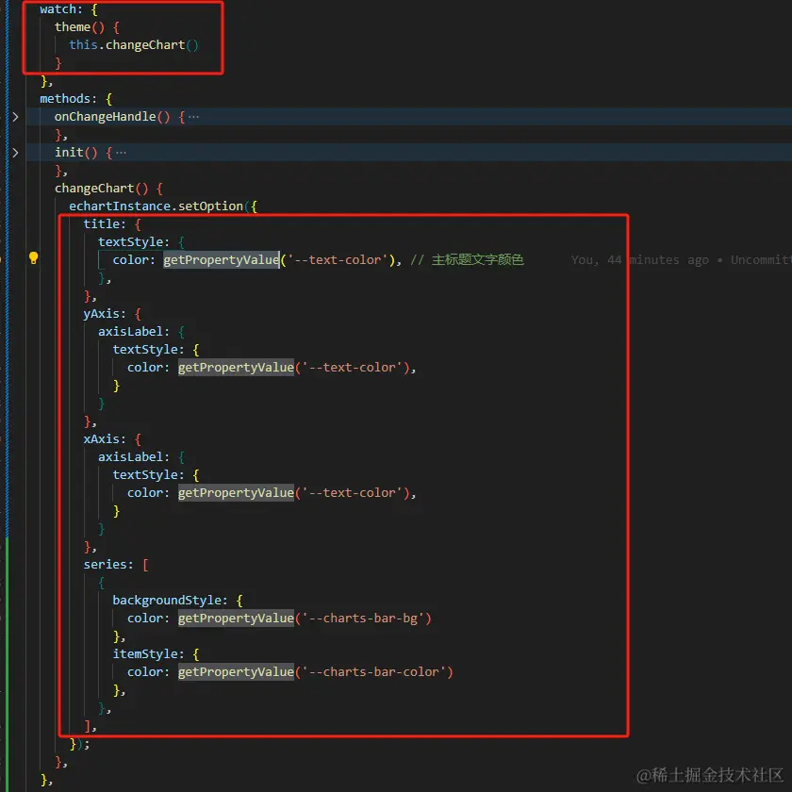This screenshot has height=792, width=792.
Task: Click the 'init()' method name
Action: pyautogui.click(x=75, y=153)
